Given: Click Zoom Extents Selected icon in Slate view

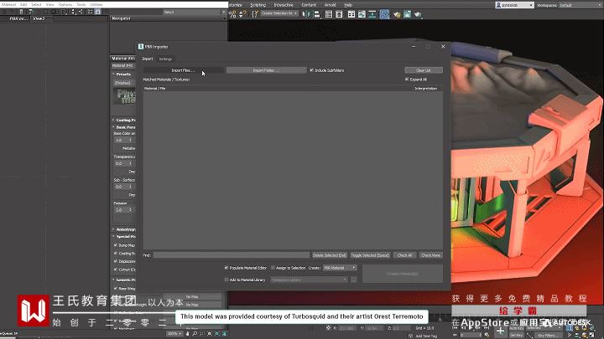Looking at the screenshot, I should [x=217, y=334].
